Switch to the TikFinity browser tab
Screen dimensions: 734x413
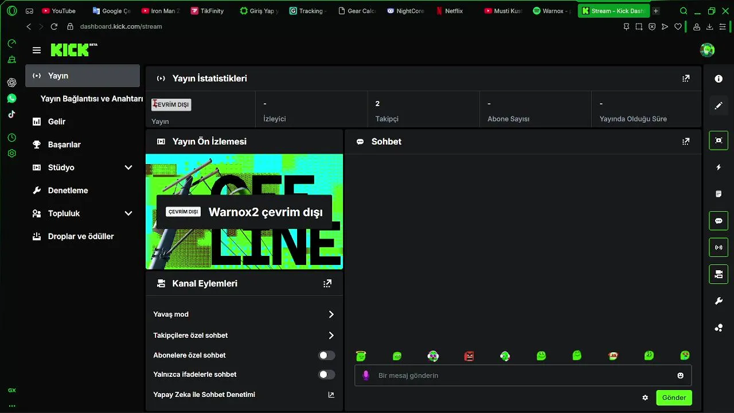click(208, 11)
